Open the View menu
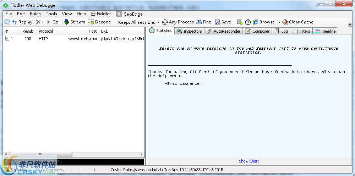Image resolution: width=355 pixels, height=176 pixels. [67, 14]
